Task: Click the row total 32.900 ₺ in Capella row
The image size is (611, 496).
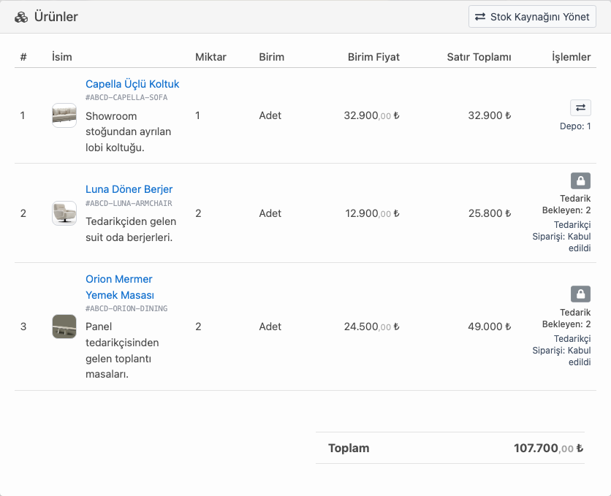Action: [x=490, y=115]
